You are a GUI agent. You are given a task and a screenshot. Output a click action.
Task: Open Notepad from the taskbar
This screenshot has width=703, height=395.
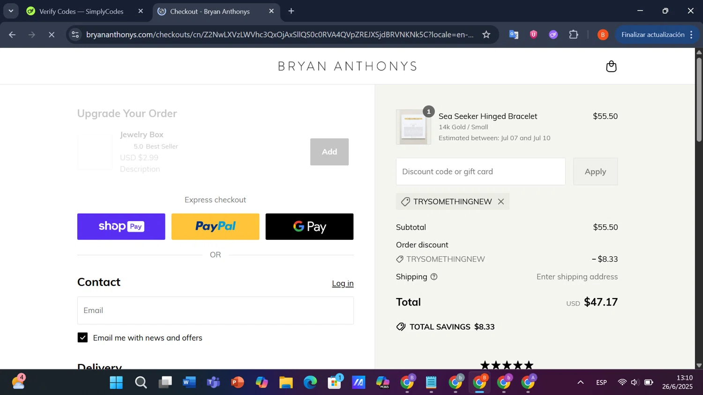[431, 383]
